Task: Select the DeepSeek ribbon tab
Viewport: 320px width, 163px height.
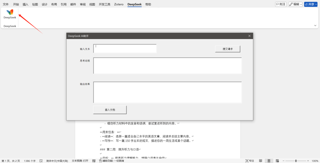Action: tap(135, 4)
